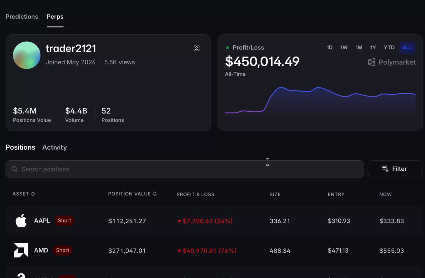Set chart range to 1D

tap(329, 47)
